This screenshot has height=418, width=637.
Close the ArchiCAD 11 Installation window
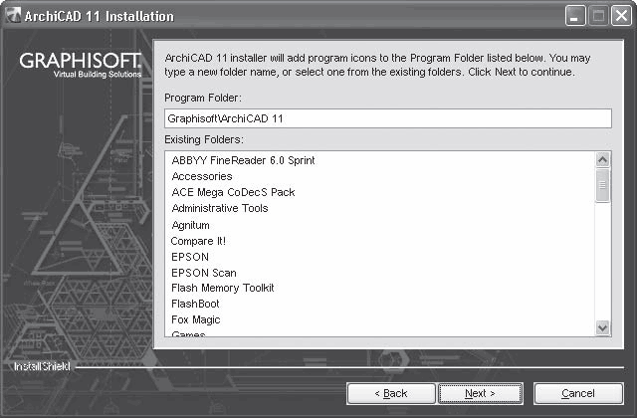point(618,16)
